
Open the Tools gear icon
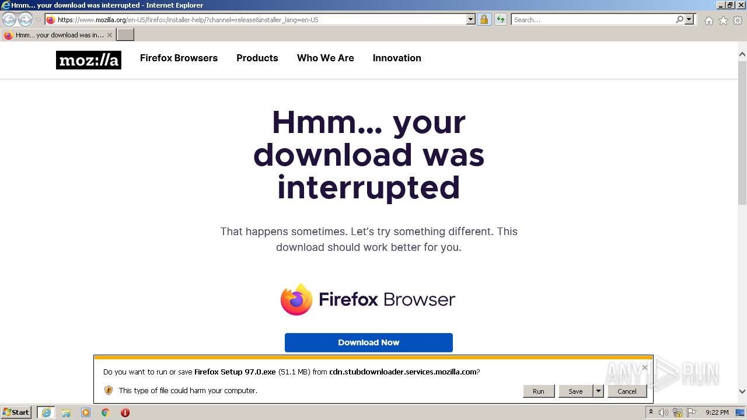coord(738,20)
